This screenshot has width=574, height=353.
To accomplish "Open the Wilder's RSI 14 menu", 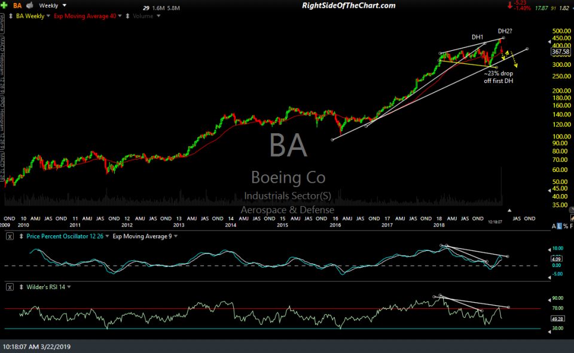I will coord(69,287).
